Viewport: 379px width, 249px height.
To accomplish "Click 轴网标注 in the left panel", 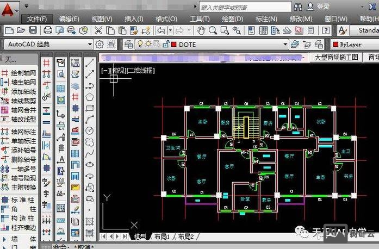I will [23, 132].
